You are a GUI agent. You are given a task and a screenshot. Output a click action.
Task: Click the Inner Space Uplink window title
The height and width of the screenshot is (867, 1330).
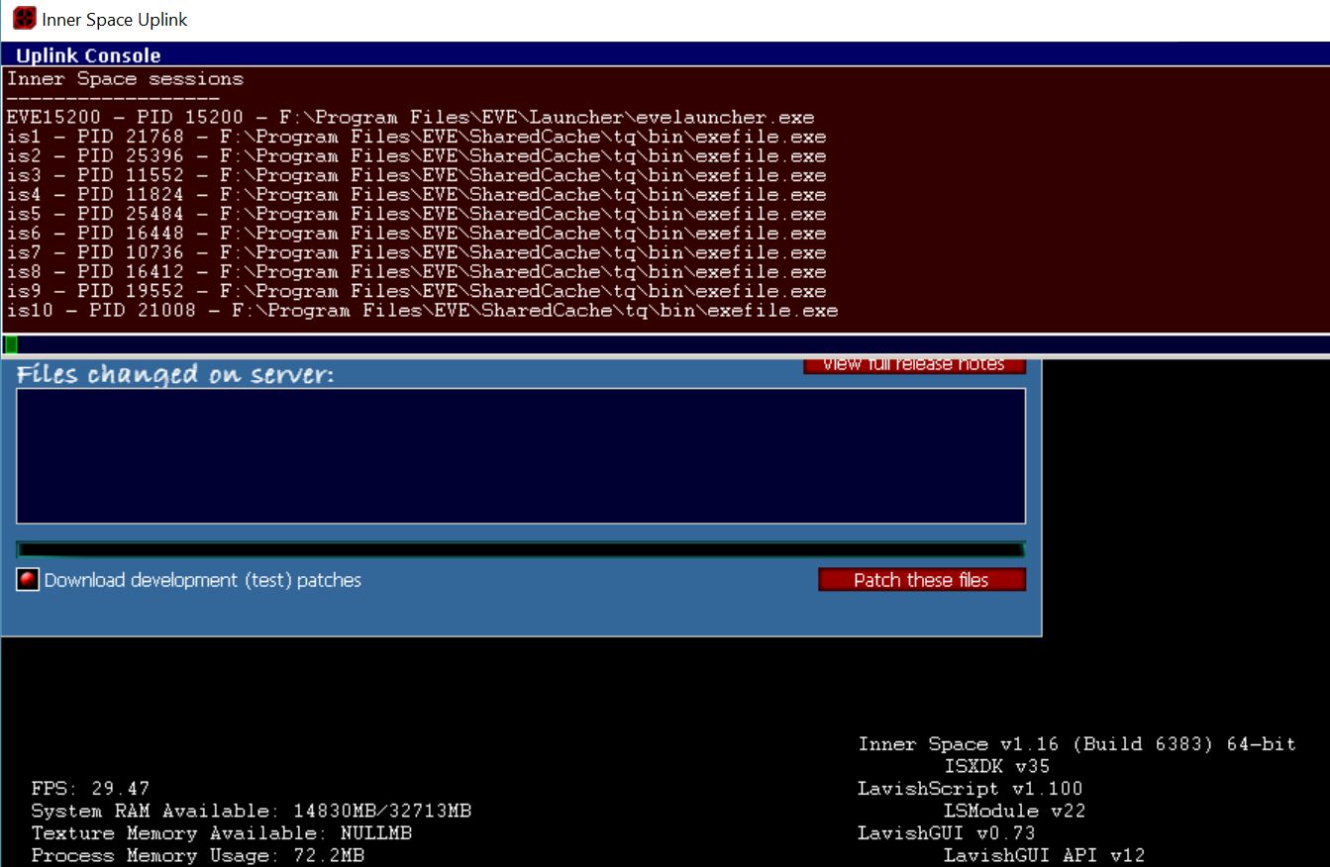tap(115, 20)
